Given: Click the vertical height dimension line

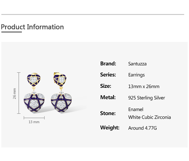Looking at the screenshot, I should pyautogui.click(x=19, y=93).
